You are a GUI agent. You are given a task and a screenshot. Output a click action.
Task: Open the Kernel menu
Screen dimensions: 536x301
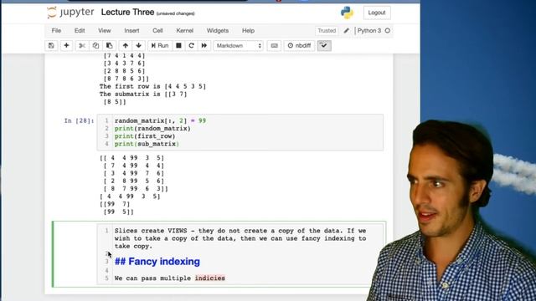[x=185, y=31]
